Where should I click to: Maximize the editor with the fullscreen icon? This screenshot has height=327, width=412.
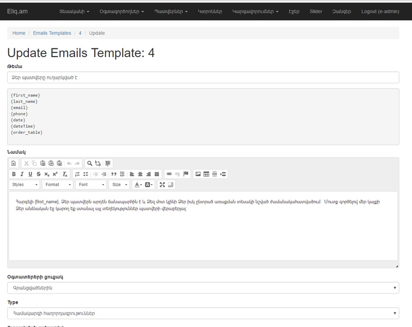pyautogui.click(x=162, y=184)
